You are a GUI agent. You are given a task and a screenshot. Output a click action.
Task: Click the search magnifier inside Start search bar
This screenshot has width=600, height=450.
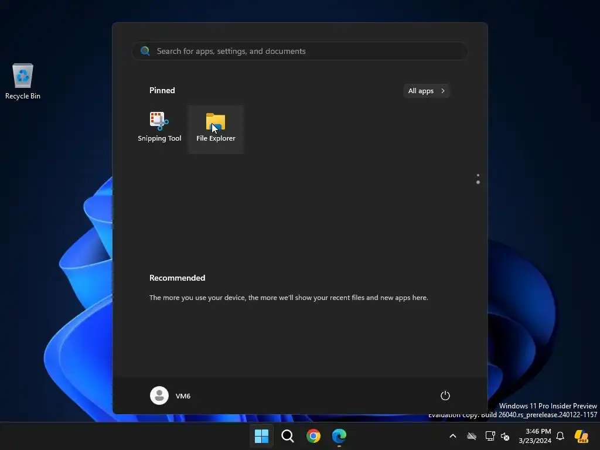[x=145, y=51]
